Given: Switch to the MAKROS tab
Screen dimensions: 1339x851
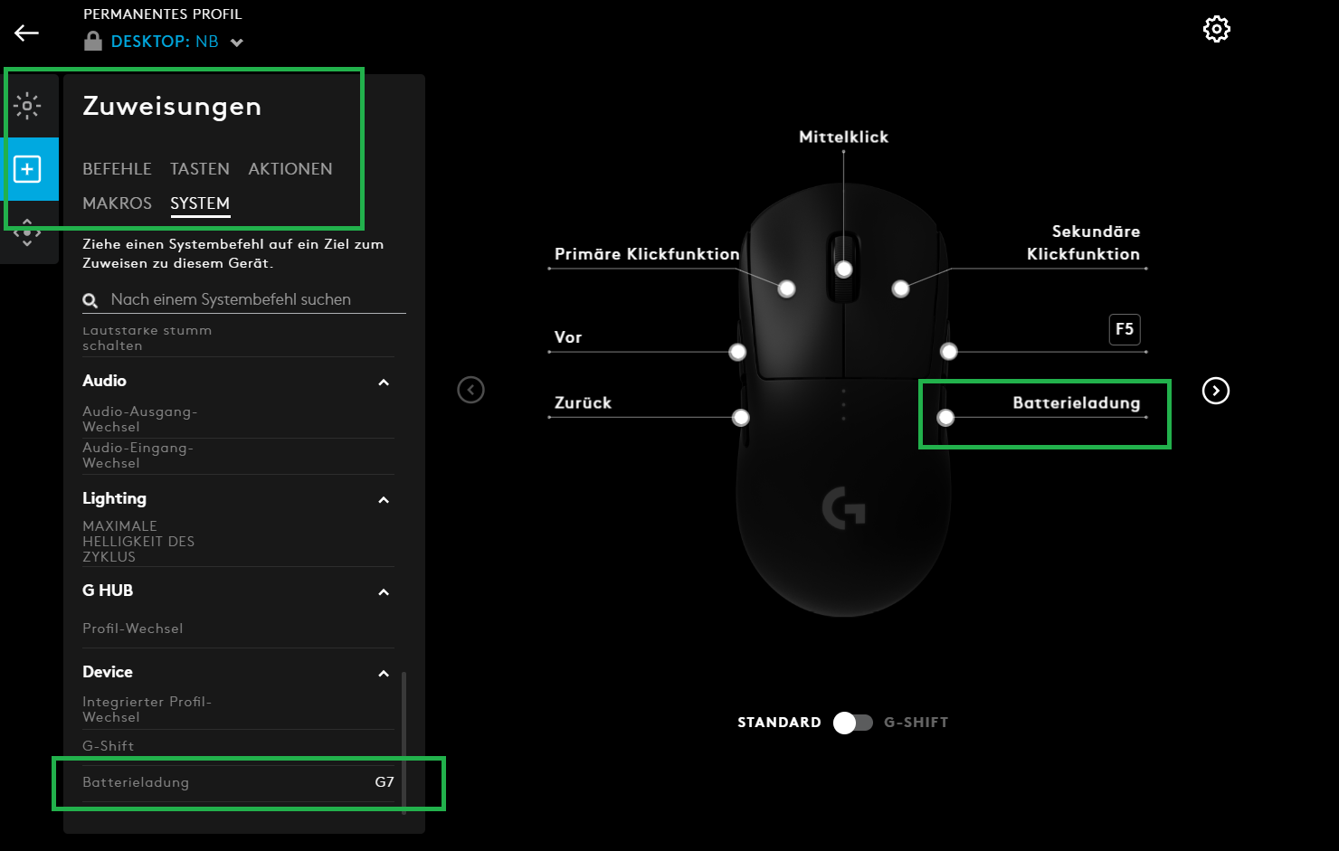Looking at the screenshot, I should point(117,203).
